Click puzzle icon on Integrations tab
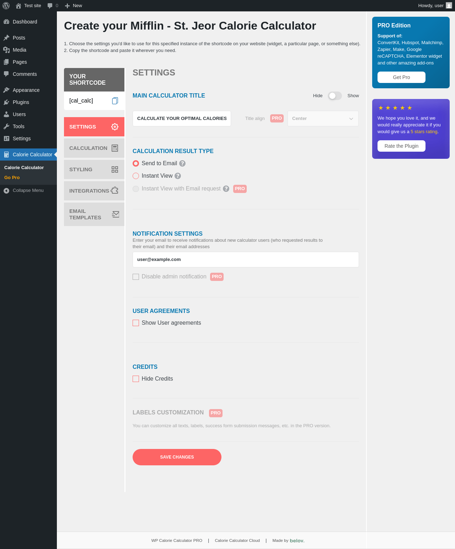This screenshot has height=549, width=455. [x=114, y=190]
